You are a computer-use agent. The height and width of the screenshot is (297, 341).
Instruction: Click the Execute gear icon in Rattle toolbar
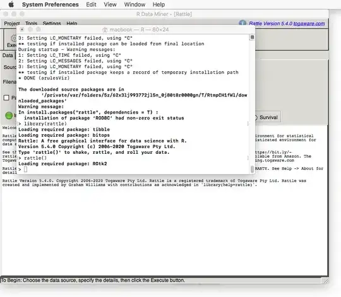click(13, 38)
